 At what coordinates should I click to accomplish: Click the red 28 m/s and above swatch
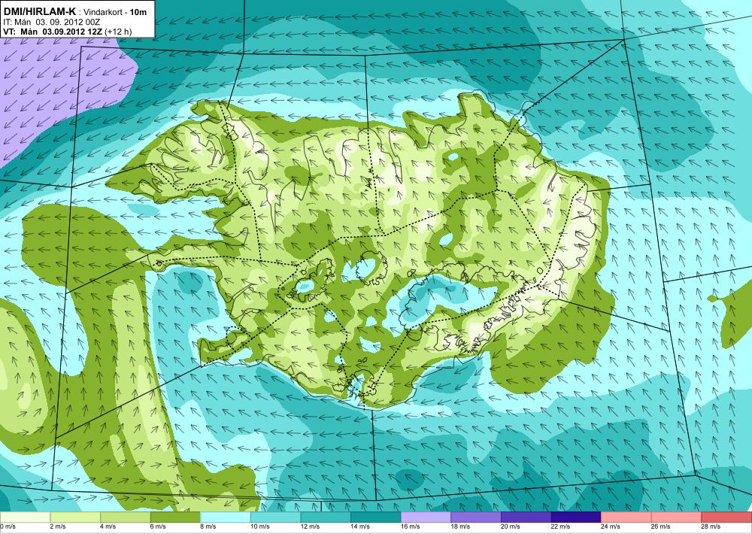pyautogui.click(x=726, y=517)
